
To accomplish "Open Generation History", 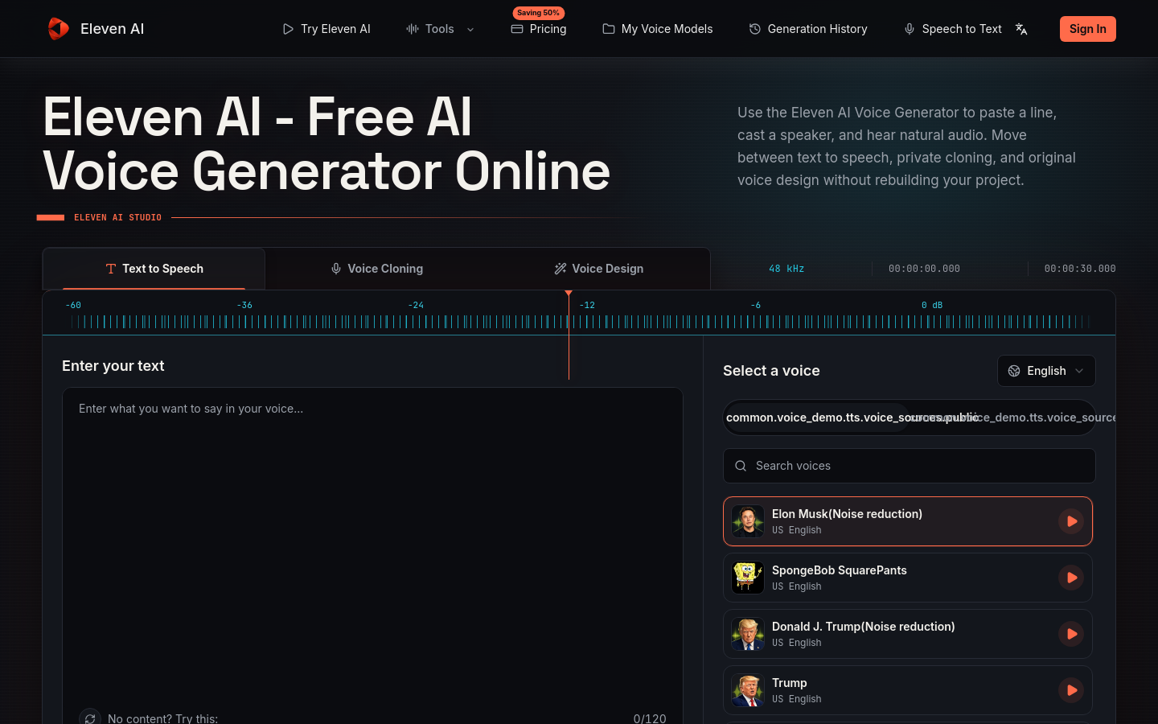I will pos(808,29).
